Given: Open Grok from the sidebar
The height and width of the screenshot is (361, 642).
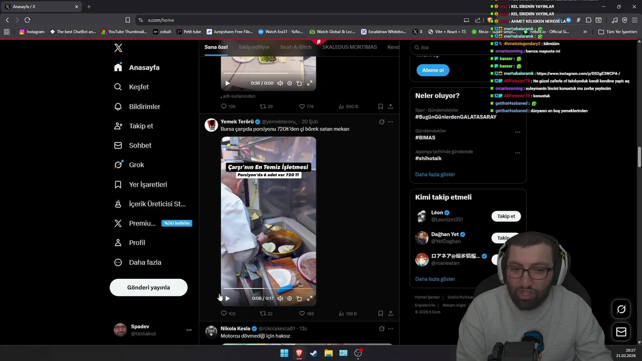Looking at the screenshot, I should 129,164.
